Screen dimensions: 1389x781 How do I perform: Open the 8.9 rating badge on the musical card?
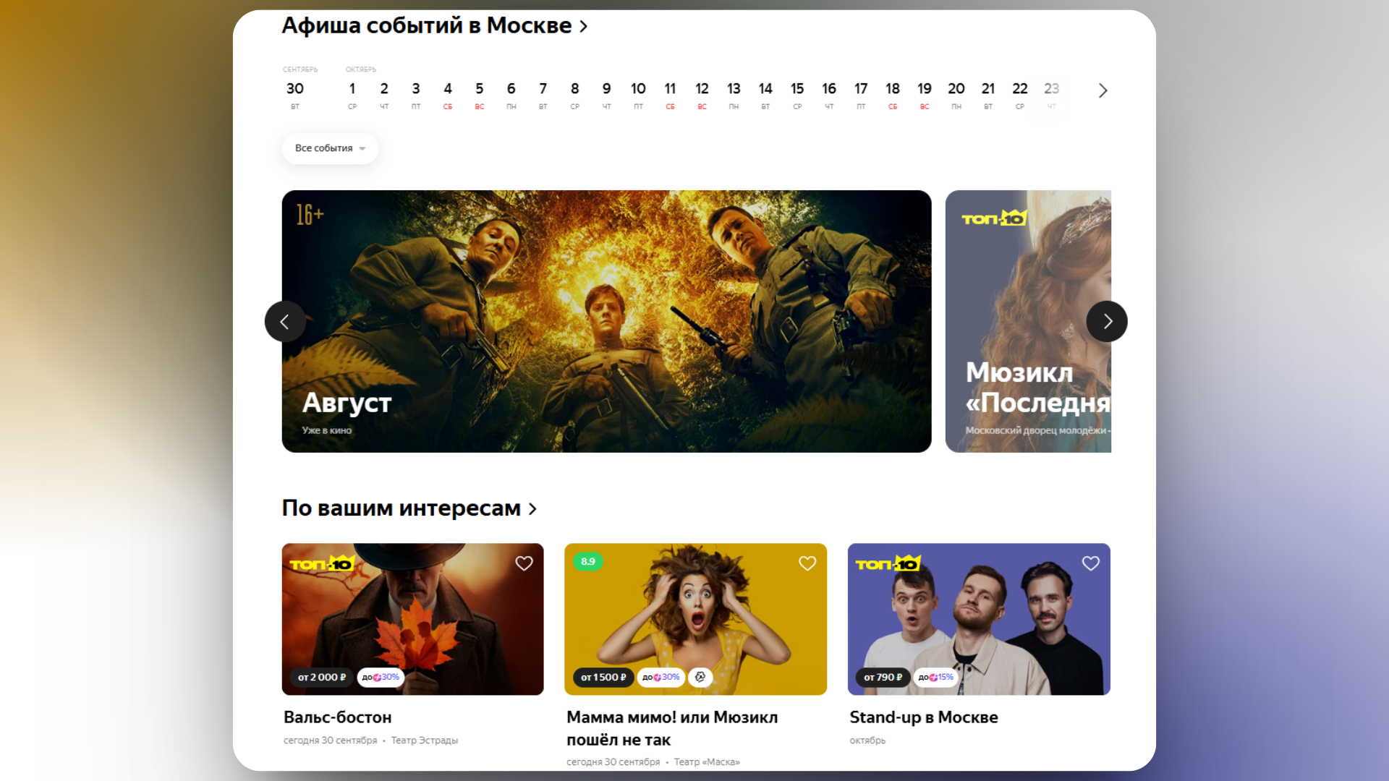(588, 561)
